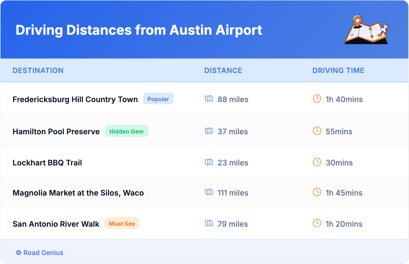The image size is (409, 264).
Task: Click the map icon beside 111 miles
Action: tap(209, 192)
